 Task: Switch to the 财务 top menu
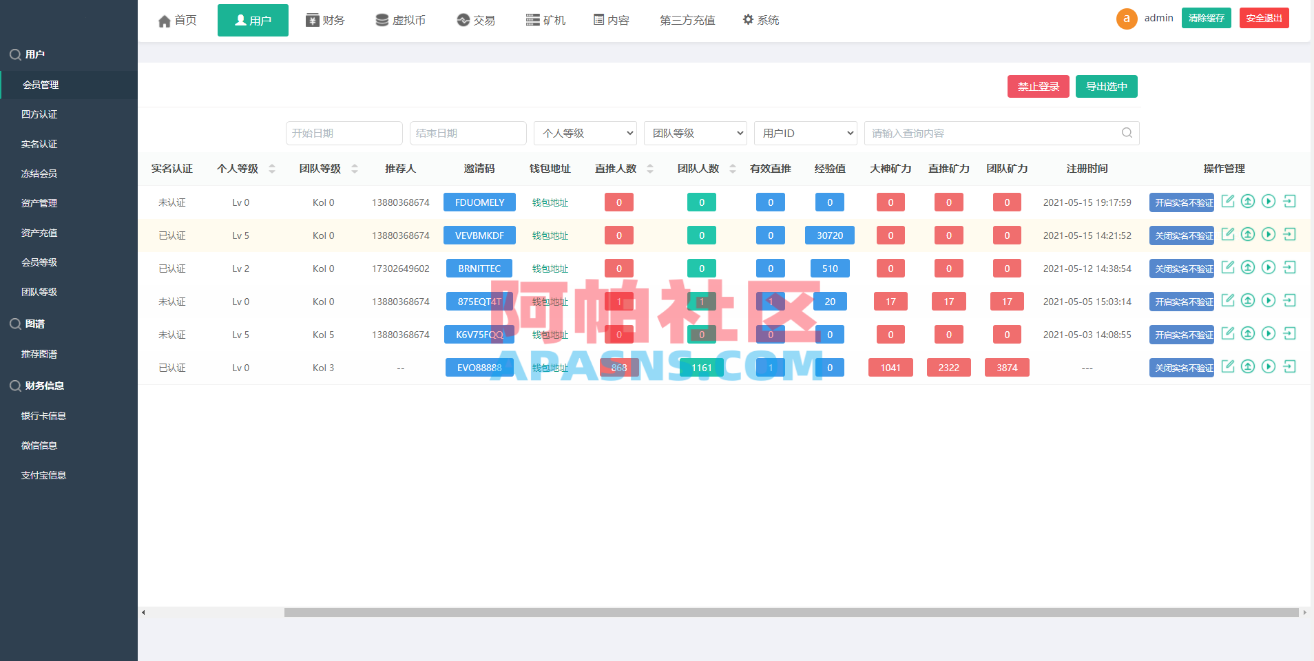pos(325,20)
